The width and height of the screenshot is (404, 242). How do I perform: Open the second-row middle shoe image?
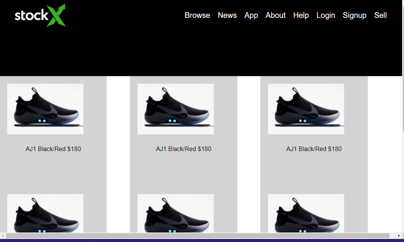(176, 213)
